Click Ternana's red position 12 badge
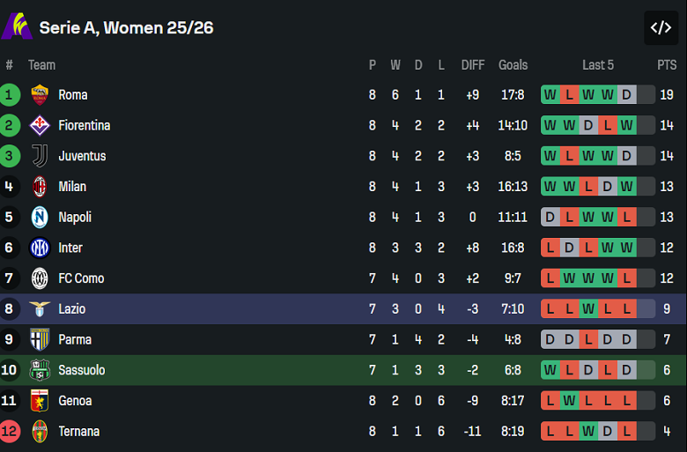Screen dimensions: 687x452 (x=10, y=432)
